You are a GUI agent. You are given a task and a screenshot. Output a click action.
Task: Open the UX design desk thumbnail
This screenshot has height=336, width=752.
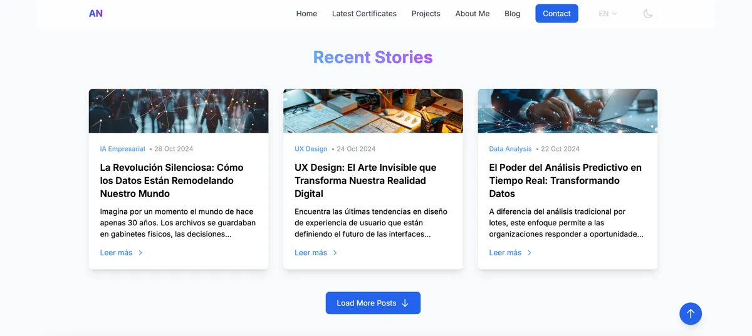coord(373,111)
